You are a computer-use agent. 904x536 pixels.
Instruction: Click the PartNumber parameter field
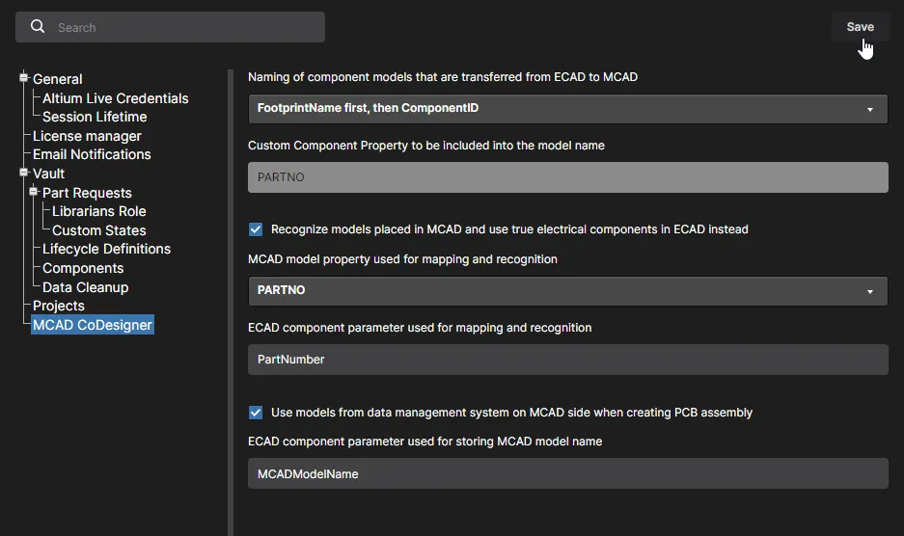pyautogui.click(x=568, y=360)
